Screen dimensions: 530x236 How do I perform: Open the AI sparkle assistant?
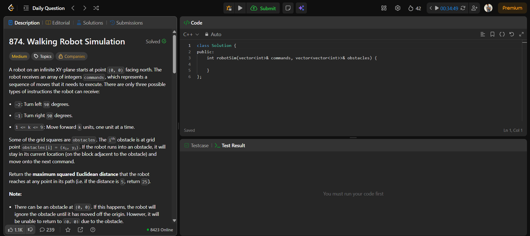click(301, 8)
